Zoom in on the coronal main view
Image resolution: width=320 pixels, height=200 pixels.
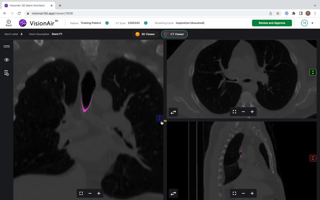(x=99, y=193)
